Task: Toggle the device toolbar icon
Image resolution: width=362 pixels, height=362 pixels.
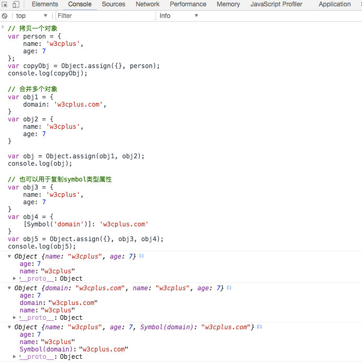Action: click(x=16, y=4)
